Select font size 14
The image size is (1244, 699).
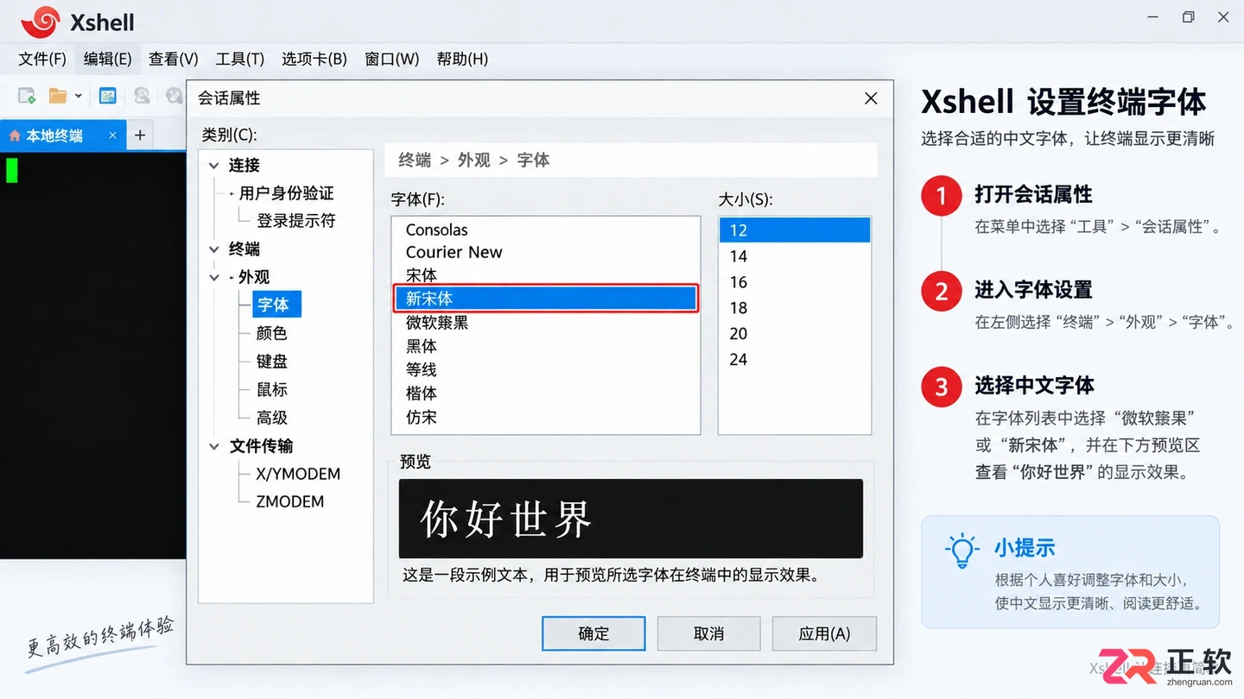[x=795, y=256]
